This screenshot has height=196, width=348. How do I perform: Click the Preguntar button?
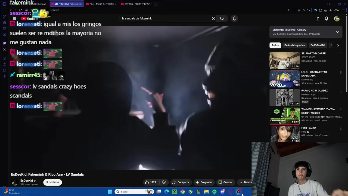pyautogui.click(x=204, y=182)
